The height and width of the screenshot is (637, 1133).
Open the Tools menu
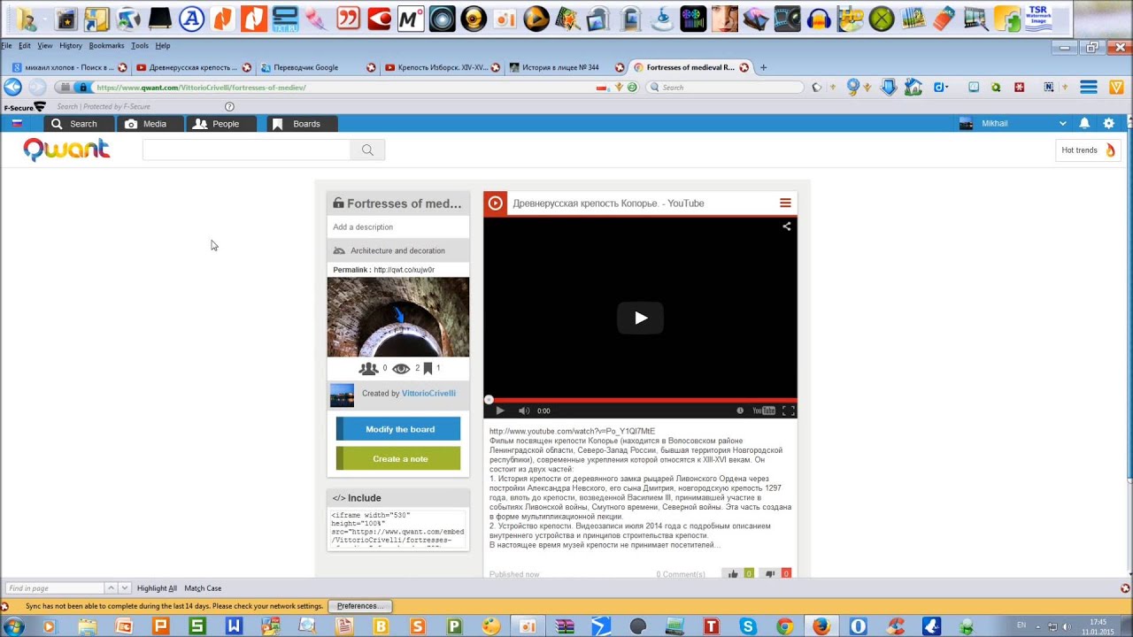140,45
